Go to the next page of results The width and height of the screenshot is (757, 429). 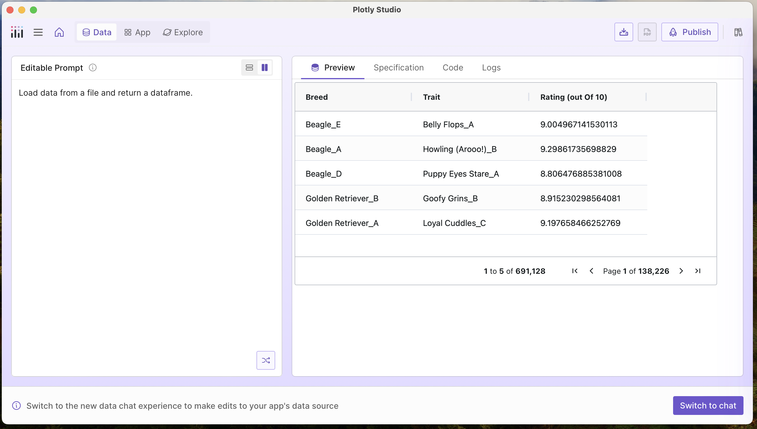pos(681,271)
